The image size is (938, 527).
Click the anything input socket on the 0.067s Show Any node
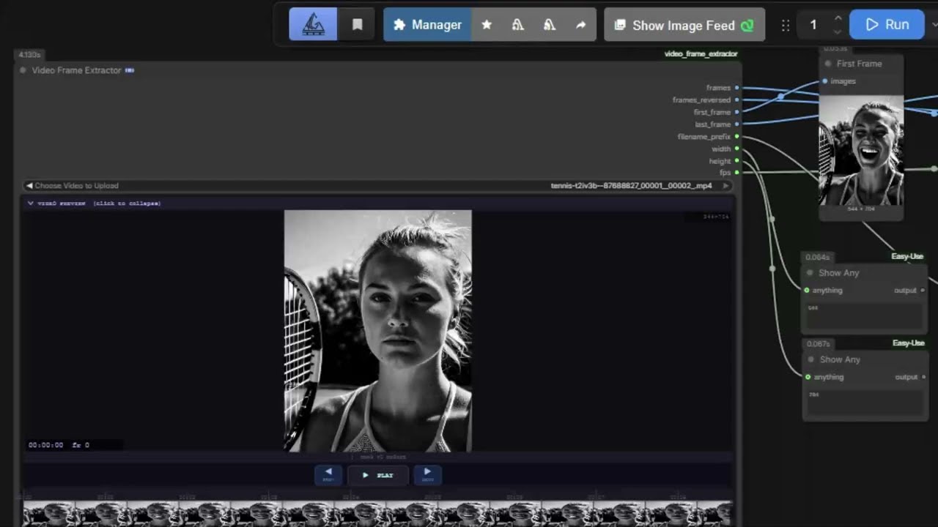(x=808, y=377)
